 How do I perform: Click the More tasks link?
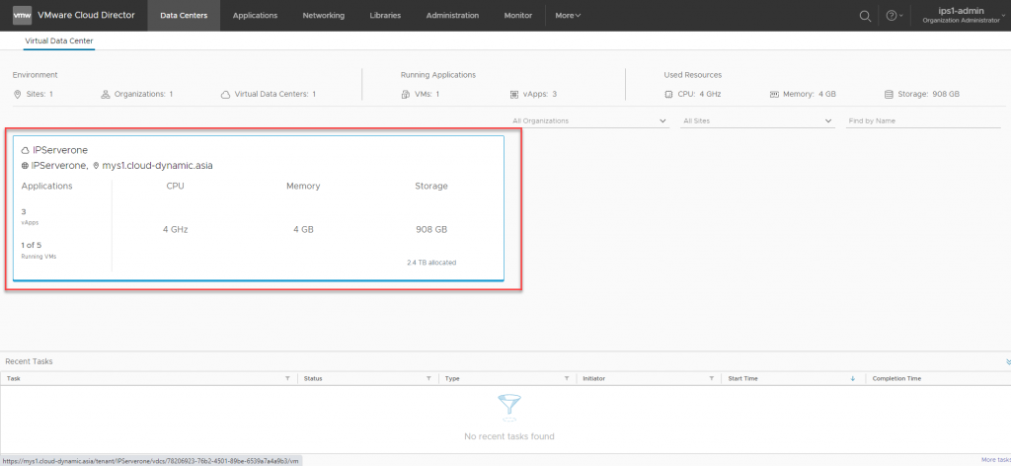click(994, 460)
